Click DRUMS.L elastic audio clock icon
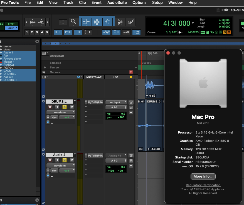Image resolution: width=244 pixels, height=205 pixels. pyautogui.click(x=48, y=122)
